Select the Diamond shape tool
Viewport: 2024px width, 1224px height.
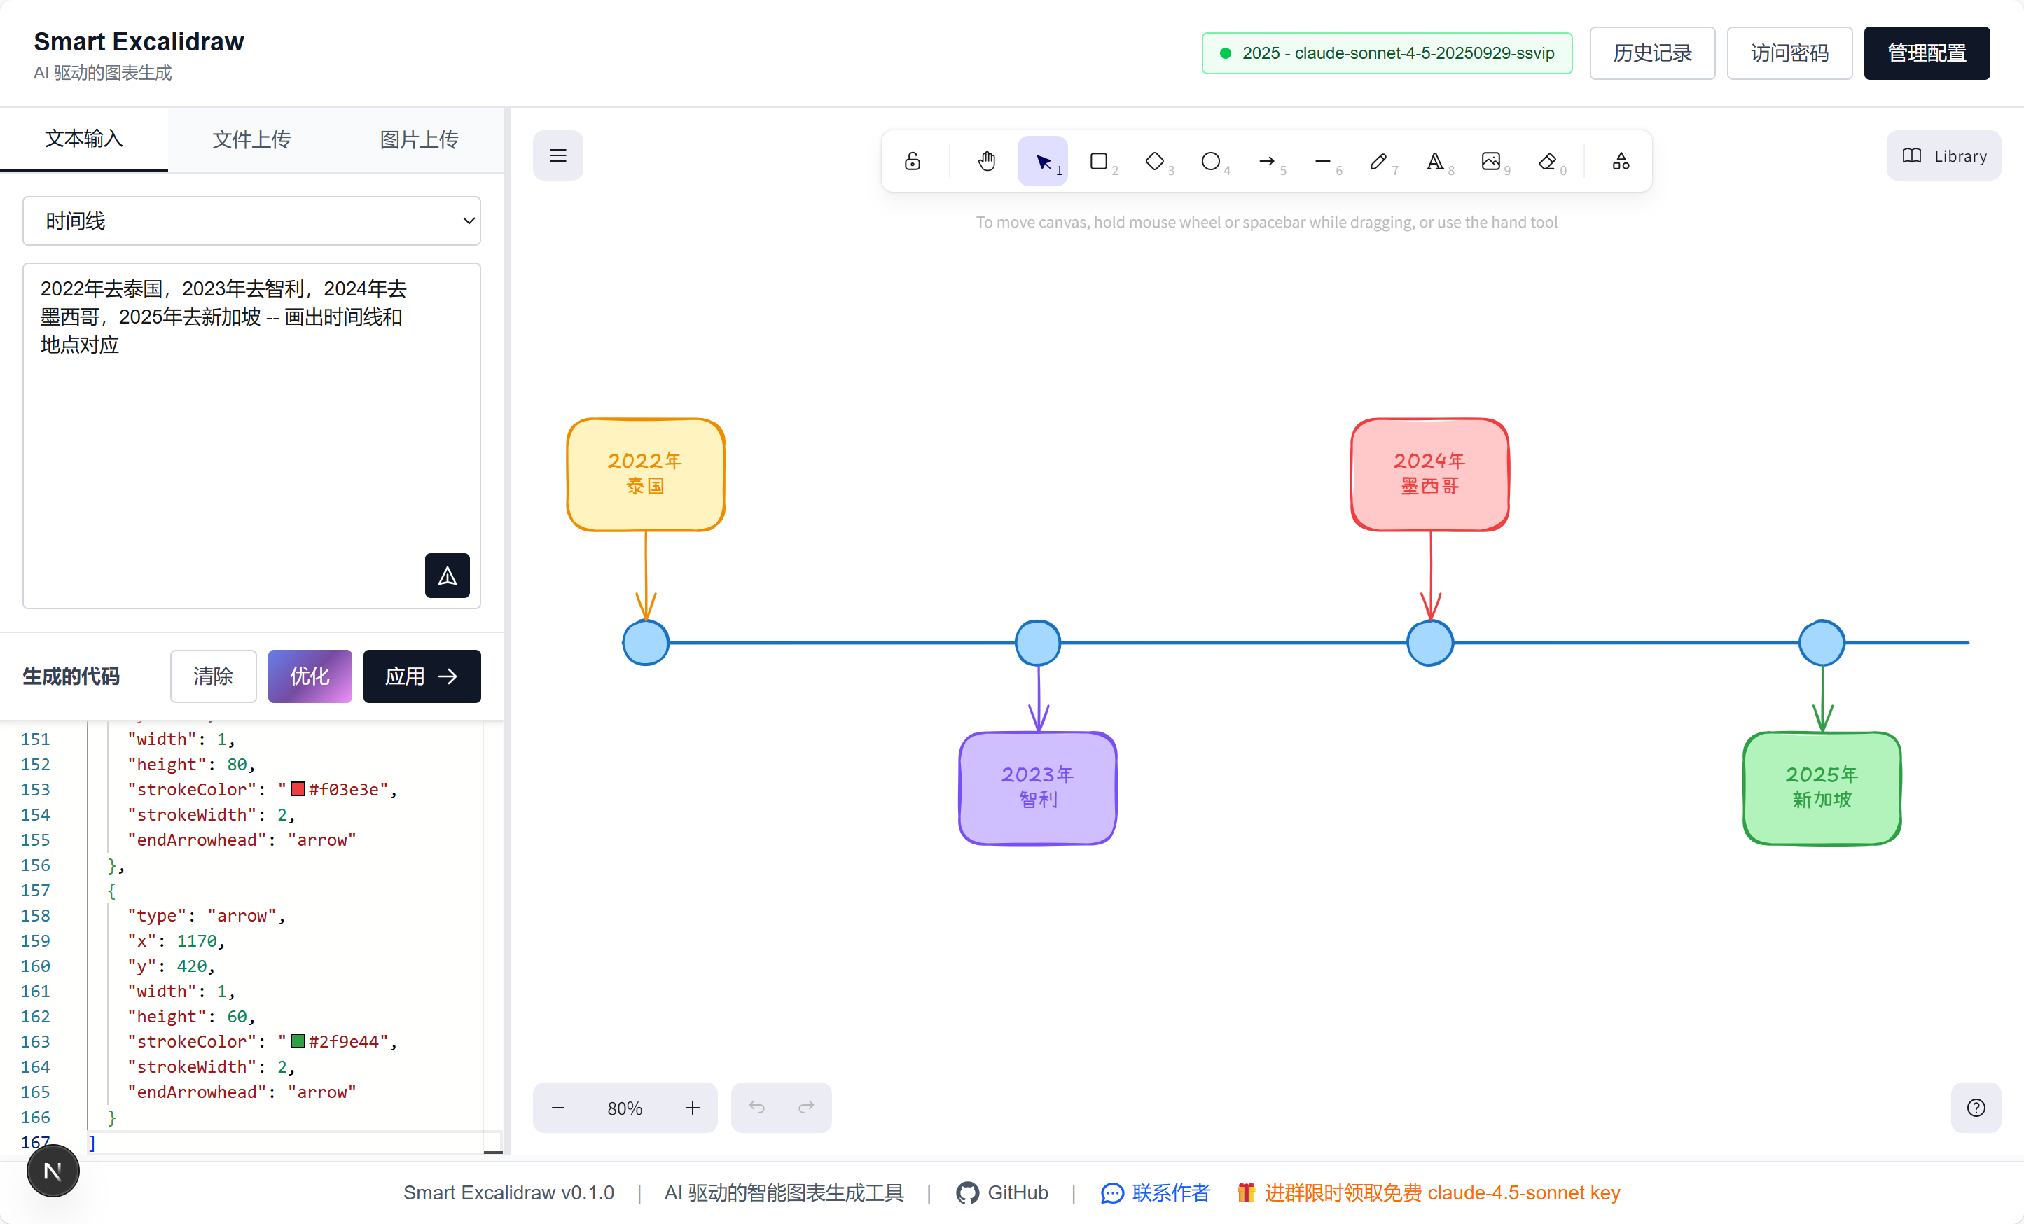[x=1154, y=161]
